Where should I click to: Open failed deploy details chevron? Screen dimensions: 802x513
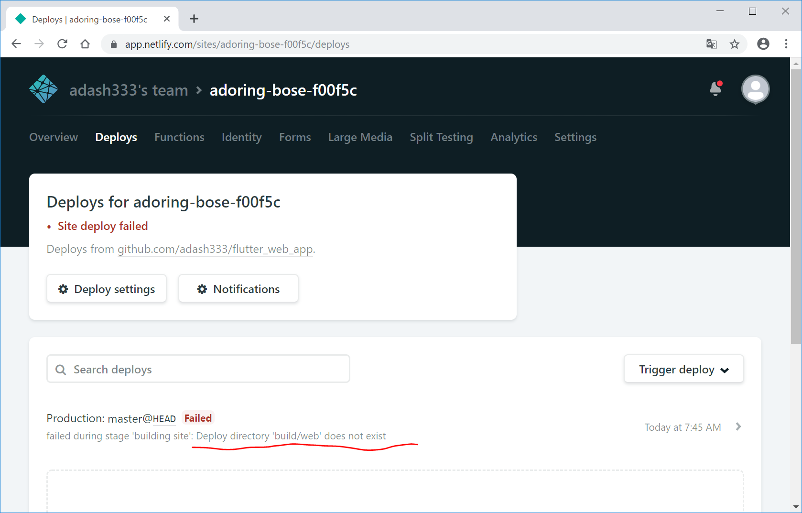[x=738, y=426]
